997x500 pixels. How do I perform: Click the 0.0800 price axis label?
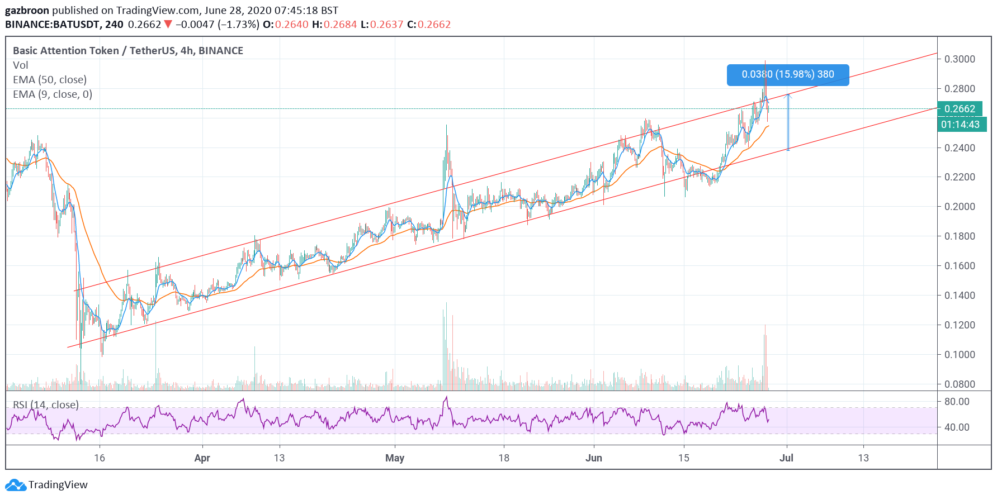pos(960,384)
